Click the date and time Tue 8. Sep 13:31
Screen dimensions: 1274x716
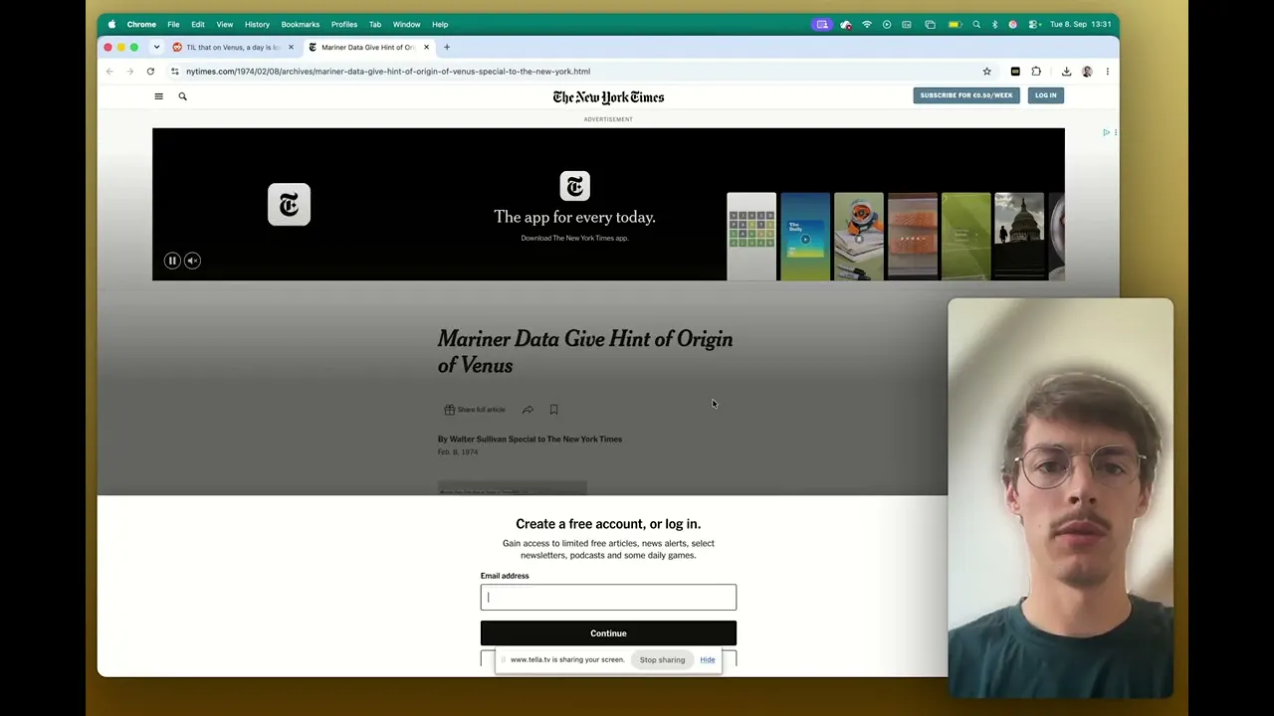pos(1081,24)
